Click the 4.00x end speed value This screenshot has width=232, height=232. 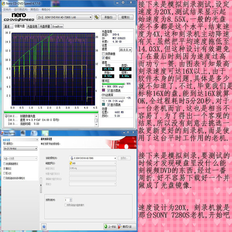coord(126,76)
